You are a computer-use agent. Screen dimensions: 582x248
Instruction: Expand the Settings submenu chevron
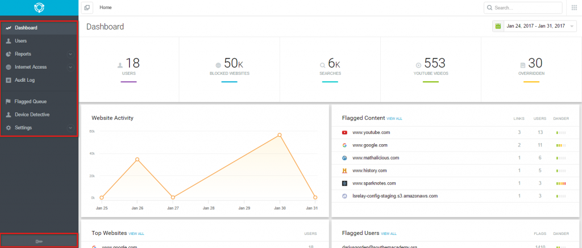point(70,128)
